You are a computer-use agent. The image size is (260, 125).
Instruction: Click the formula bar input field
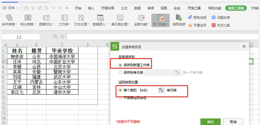coord(163,37)
